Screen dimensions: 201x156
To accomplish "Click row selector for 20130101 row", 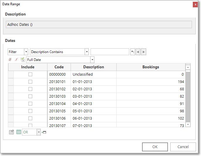I will point(11,82).
